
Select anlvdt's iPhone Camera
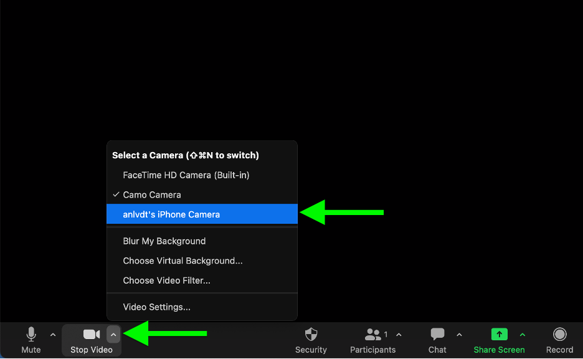(x=202, y=214)
